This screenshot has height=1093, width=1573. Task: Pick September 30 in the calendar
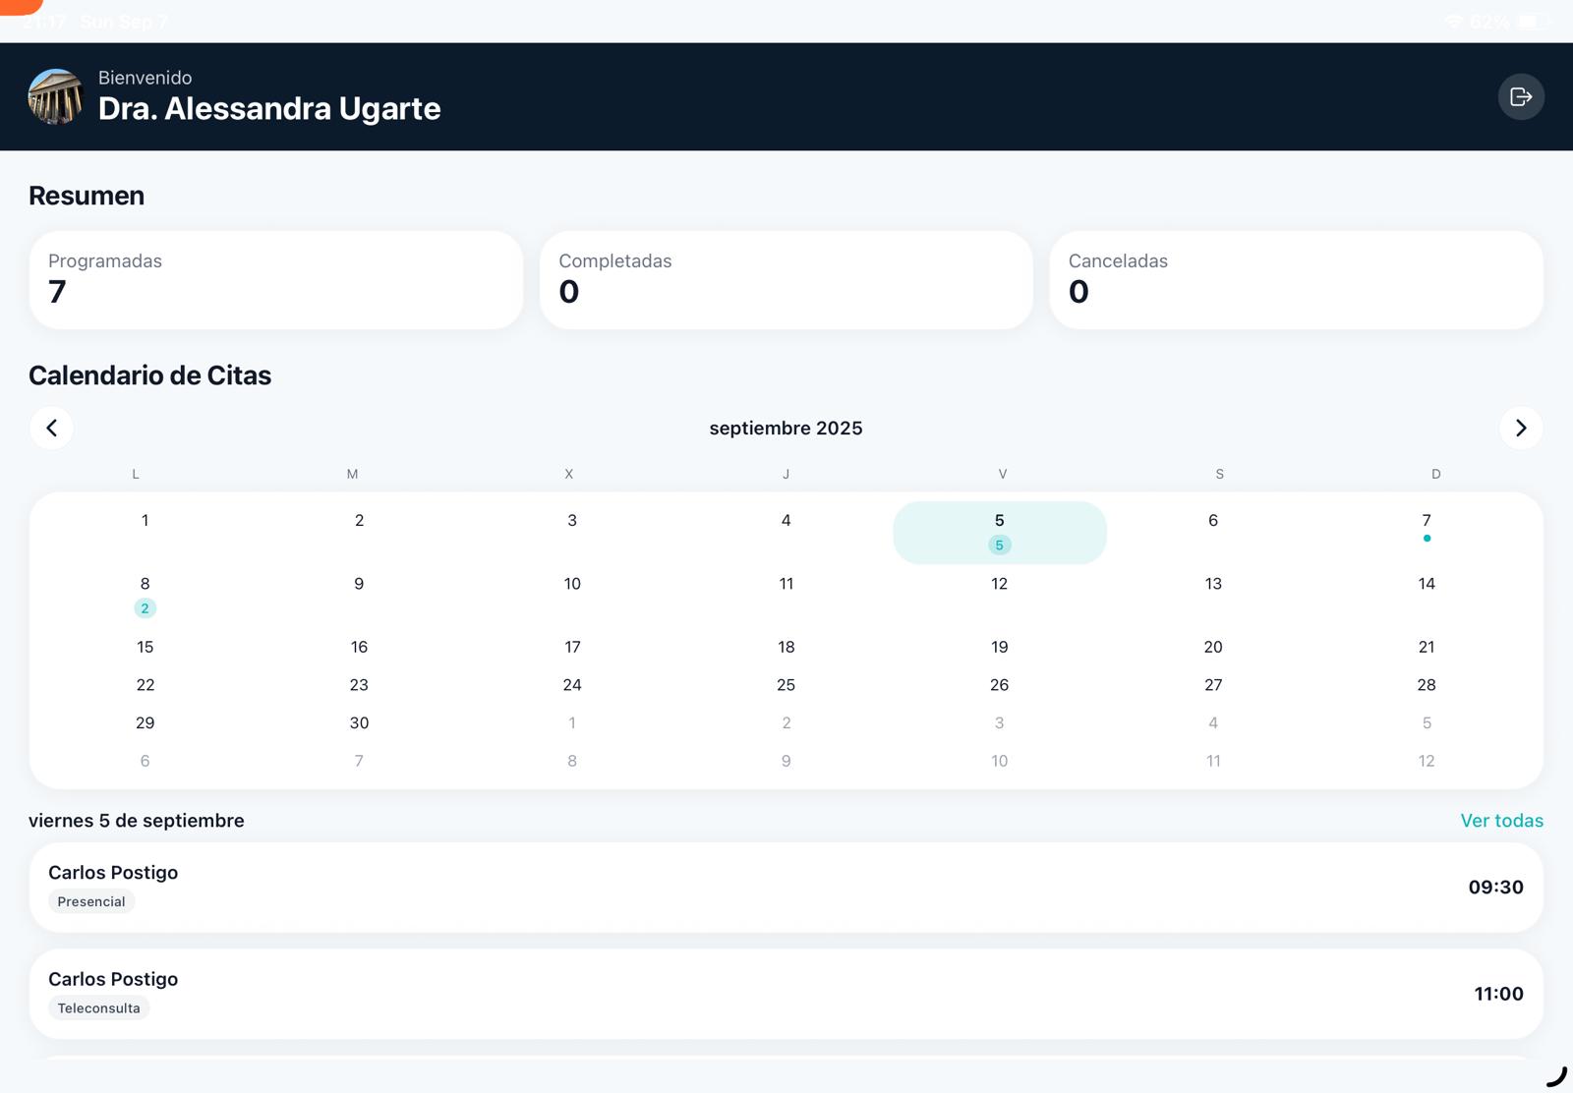[x=359, y=722]
